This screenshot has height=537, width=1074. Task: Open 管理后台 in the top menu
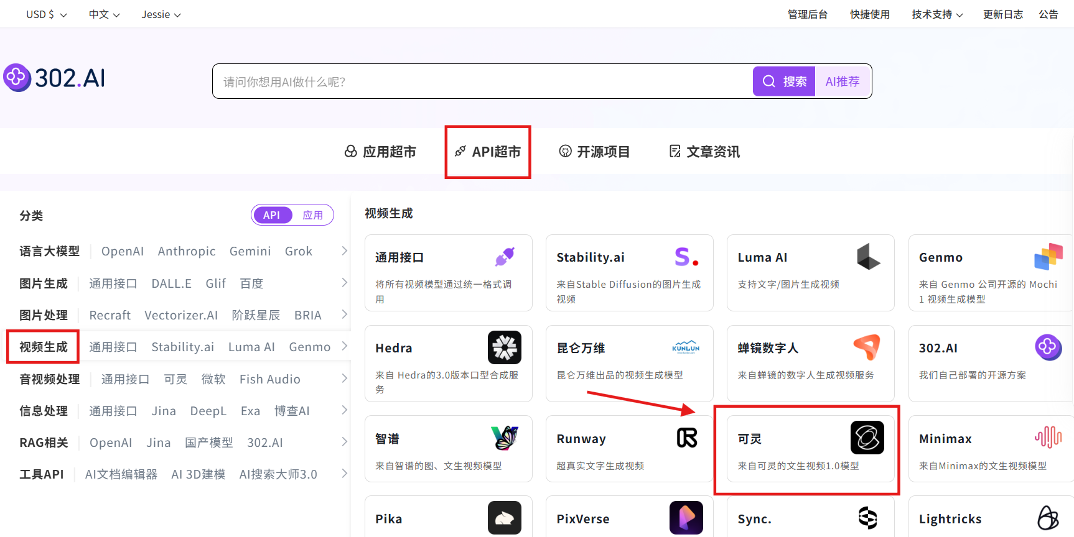808,14
